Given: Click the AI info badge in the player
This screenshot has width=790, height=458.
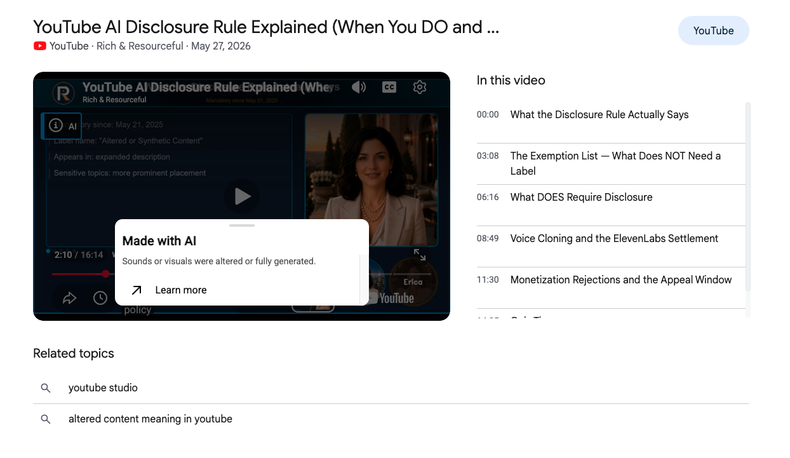Looking at the screenshot, I should 62,126.
